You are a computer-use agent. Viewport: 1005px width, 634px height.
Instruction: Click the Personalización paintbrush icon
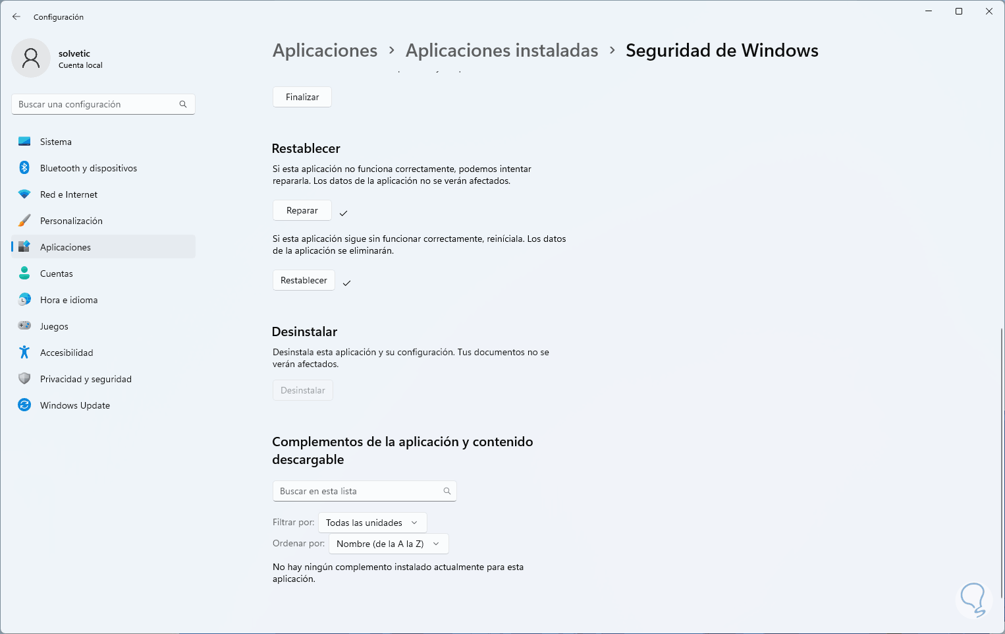pos(24,221)
